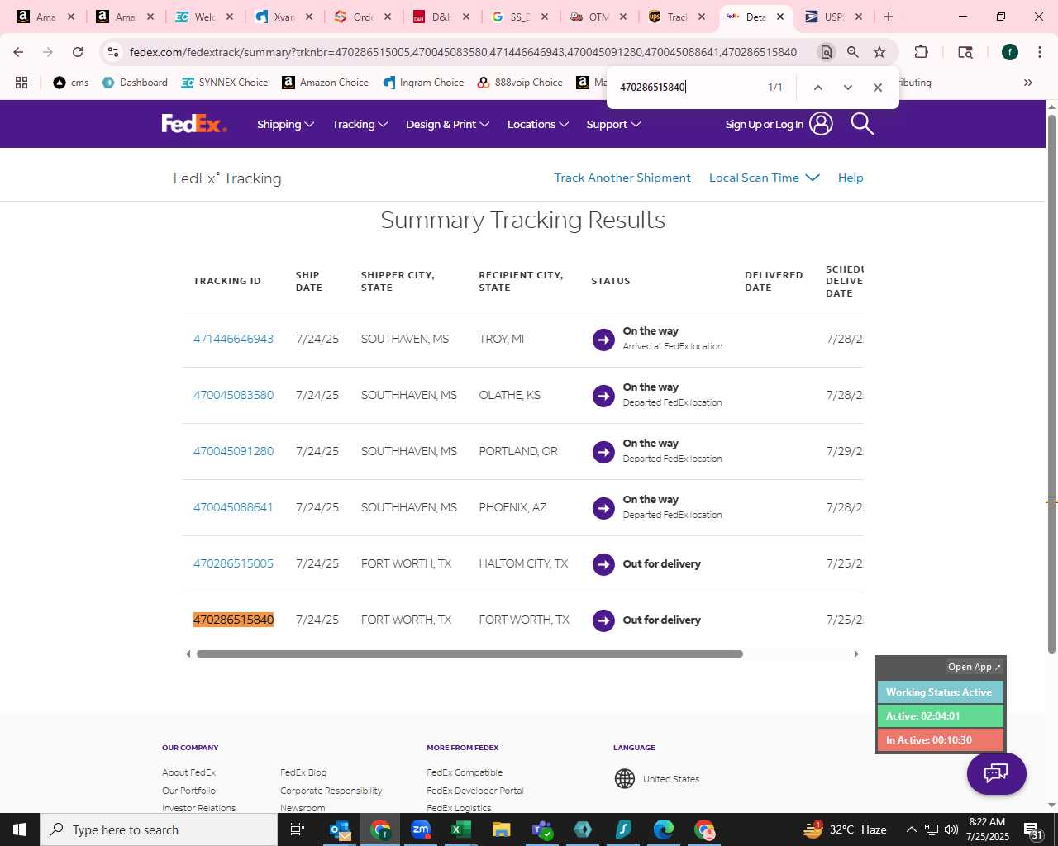Open tracking ID 471446646943
This screenshot has height=846, width=1058.
click(233, 339)
